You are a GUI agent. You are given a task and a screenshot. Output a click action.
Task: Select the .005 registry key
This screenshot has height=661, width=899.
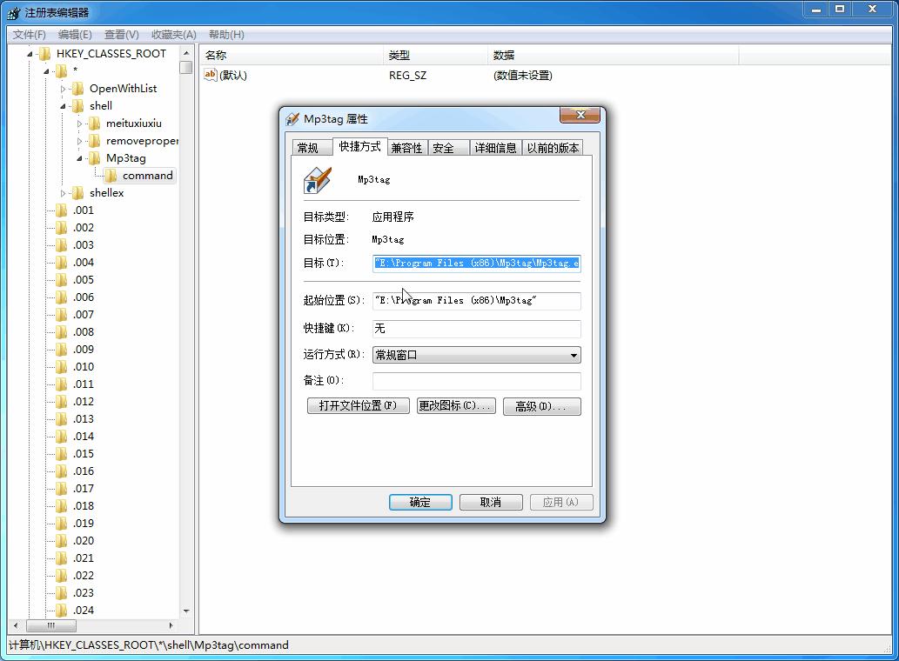tap(84, 280)
